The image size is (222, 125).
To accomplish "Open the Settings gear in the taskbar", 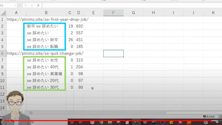I will click(x=145, y=122).
